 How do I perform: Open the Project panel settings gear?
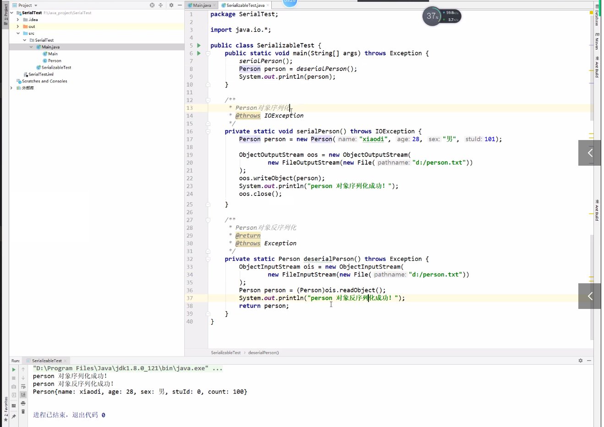(171, 5)
